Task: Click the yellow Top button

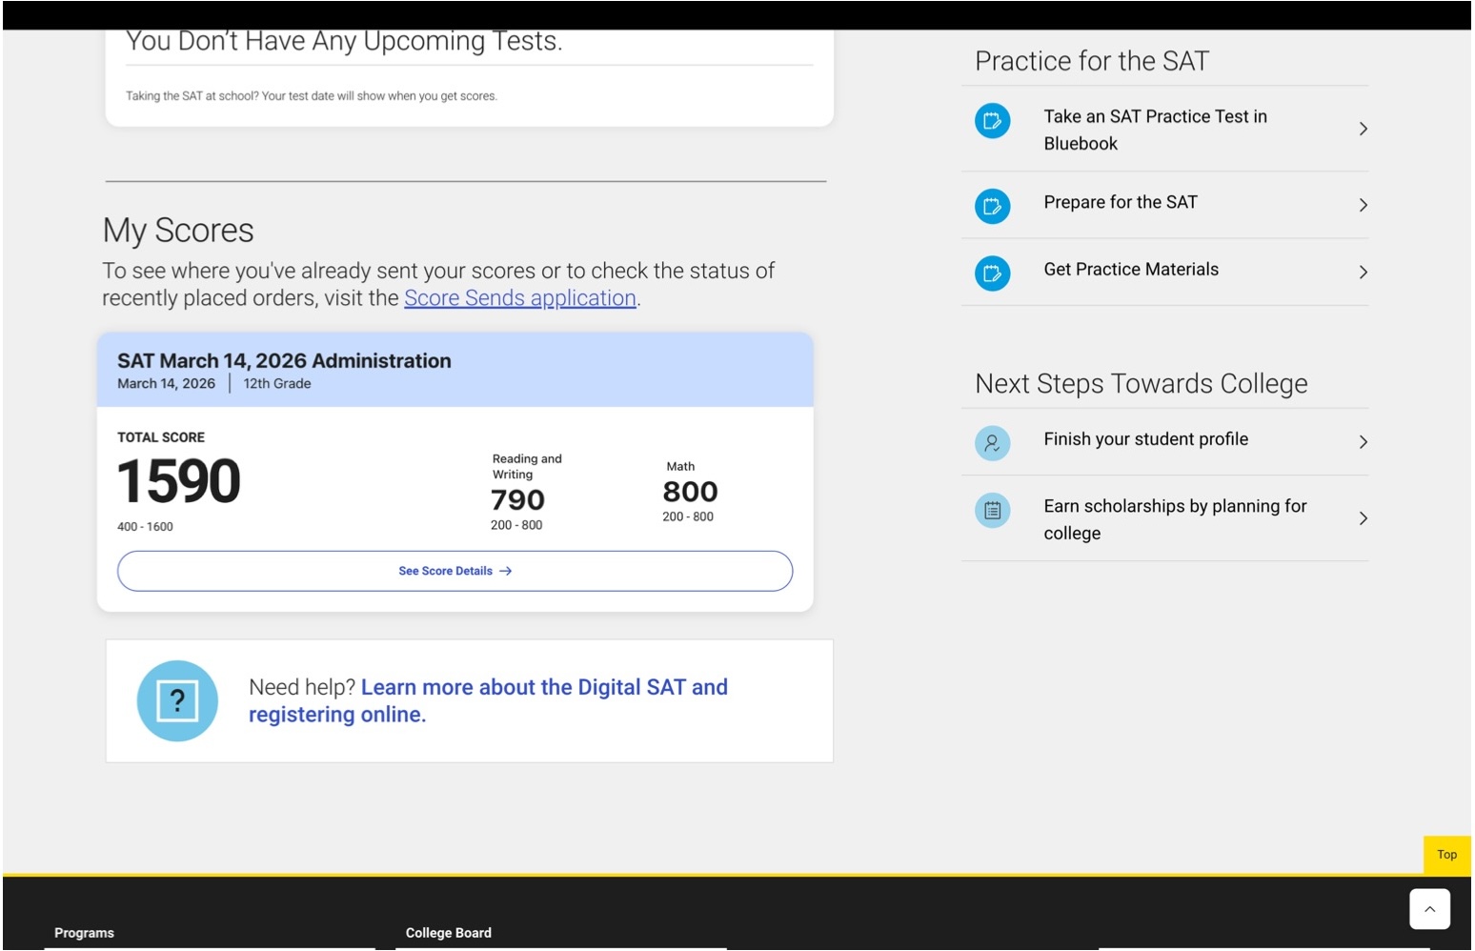Action: (1446, 855)
